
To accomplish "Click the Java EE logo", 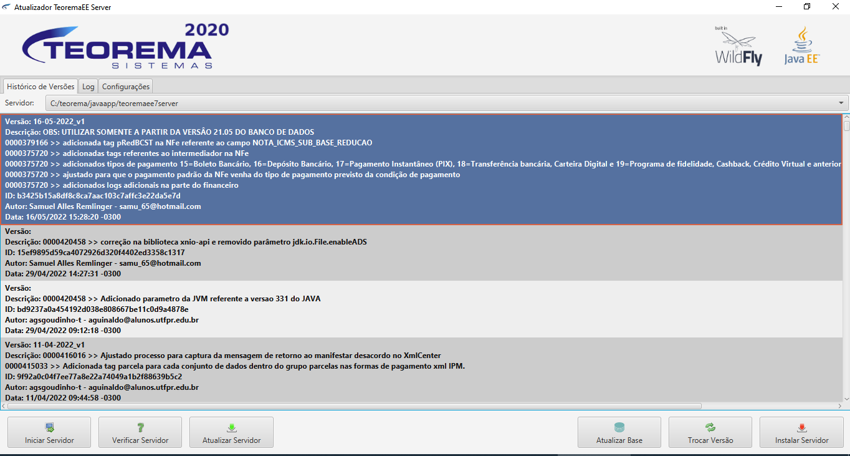I will [802, 46].
